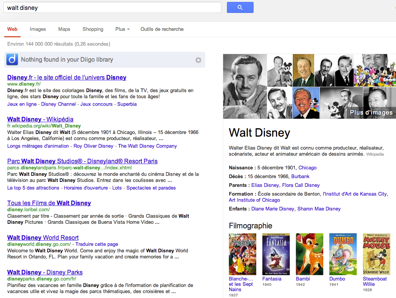396x298 pixels.
Task: Click the disneyworld.disney.go.com green URL
Action: (x=39, y=244)
